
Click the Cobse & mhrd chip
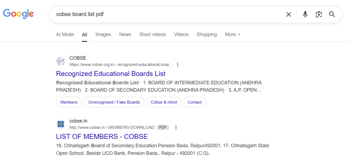coord(164,102)
